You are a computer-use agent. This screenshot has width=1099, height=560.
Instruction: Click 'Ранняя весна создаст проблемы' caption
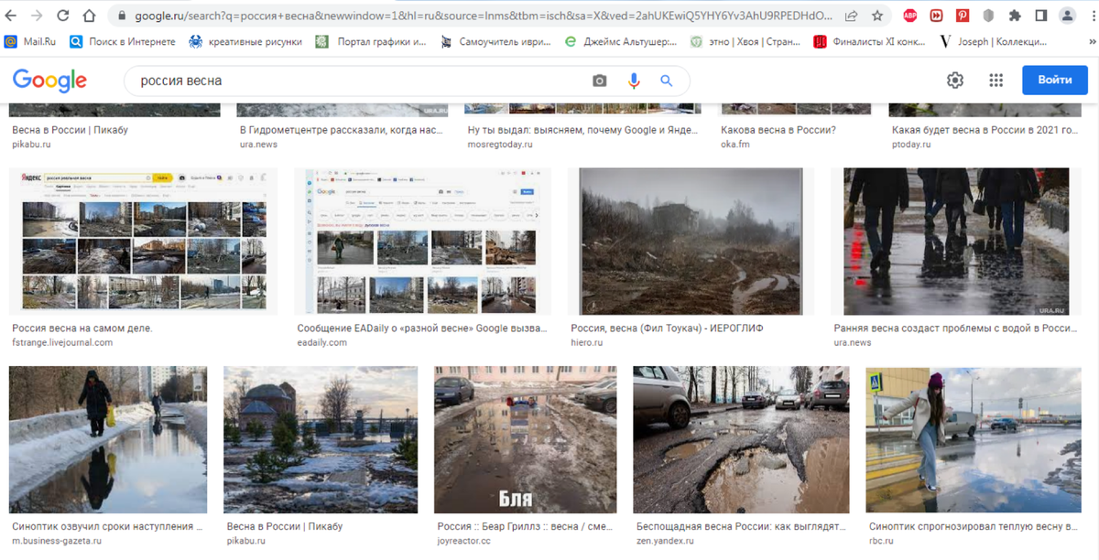pos(954,328)
